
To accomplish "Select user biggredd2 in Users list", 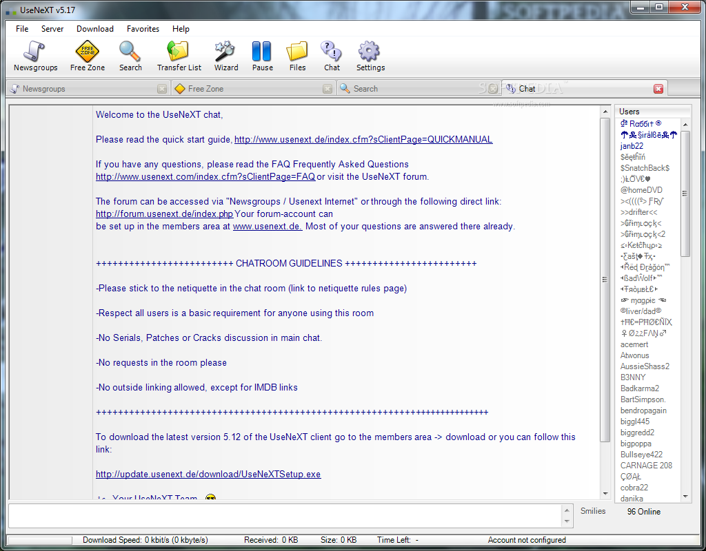I will pyautogui.click(x=637, y=433).
